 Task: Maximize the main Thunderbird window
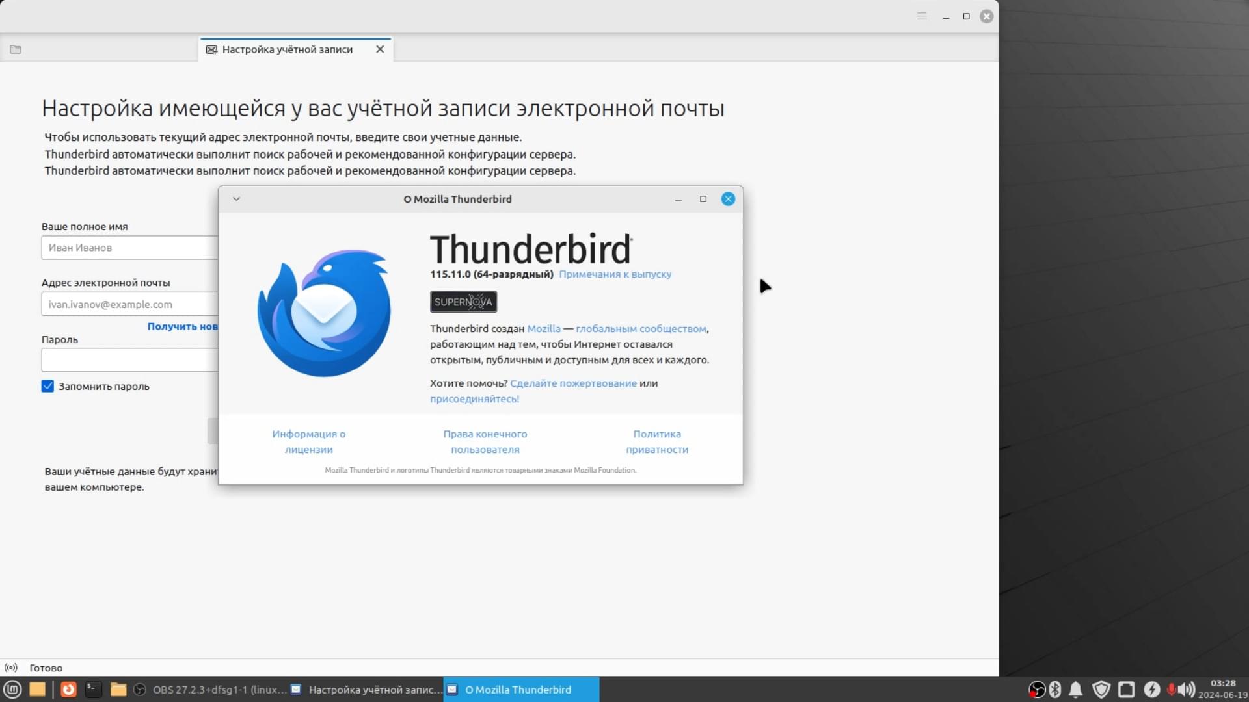967,16
